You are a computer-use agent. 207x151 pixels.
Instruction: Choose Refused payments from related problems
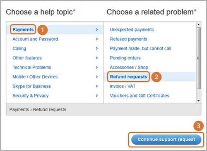[x=128, y=39]
